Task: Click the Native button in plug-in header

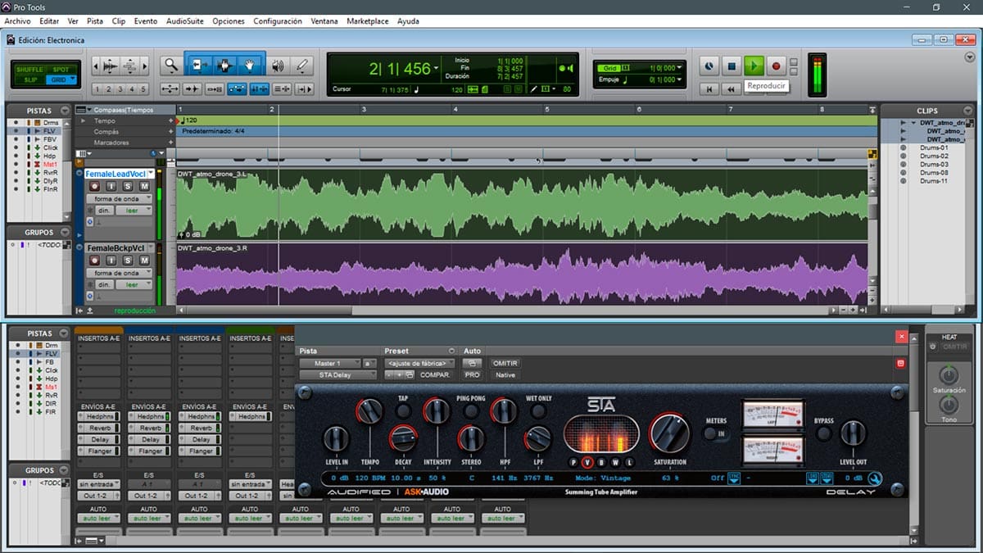Action: click(505, 374)
